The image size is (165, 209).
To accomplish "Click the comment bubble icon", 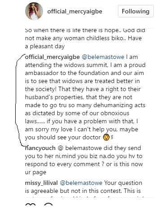I will [x=48, y=205].
